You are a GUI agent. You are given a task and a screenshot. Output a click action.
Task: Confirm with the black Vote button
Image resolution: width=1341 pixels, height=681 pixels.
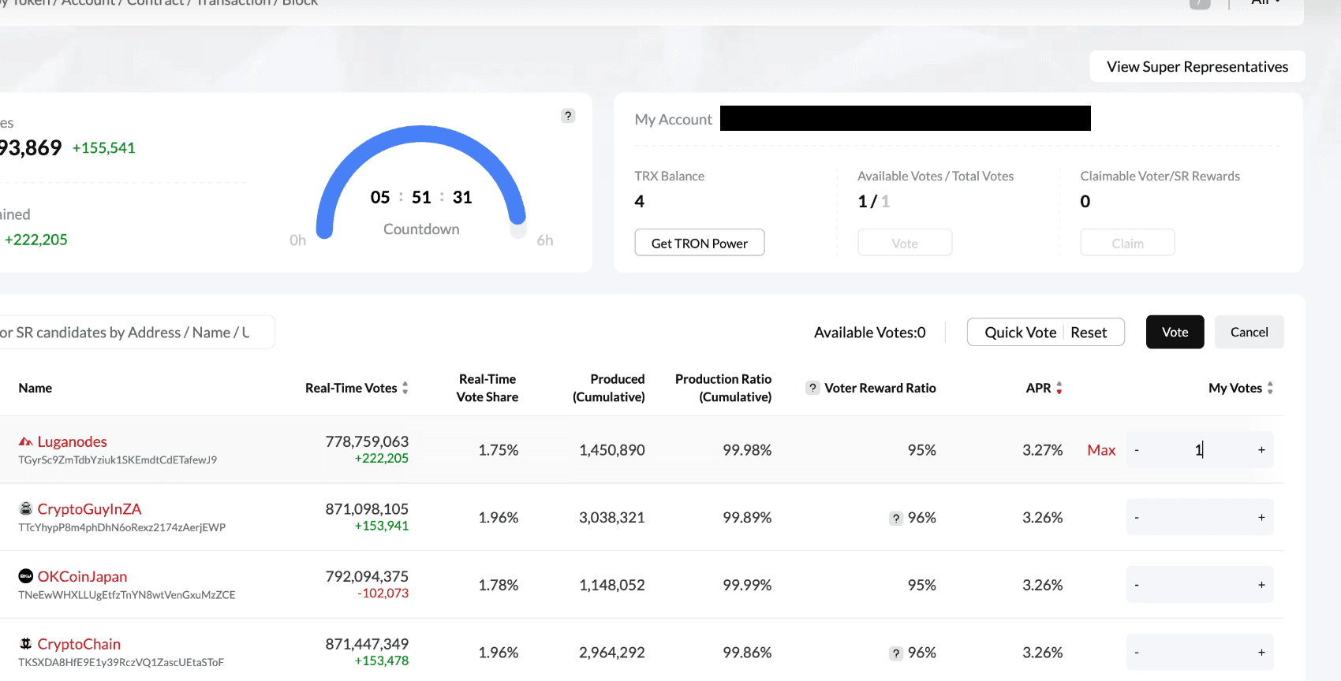pos(1175,333)
